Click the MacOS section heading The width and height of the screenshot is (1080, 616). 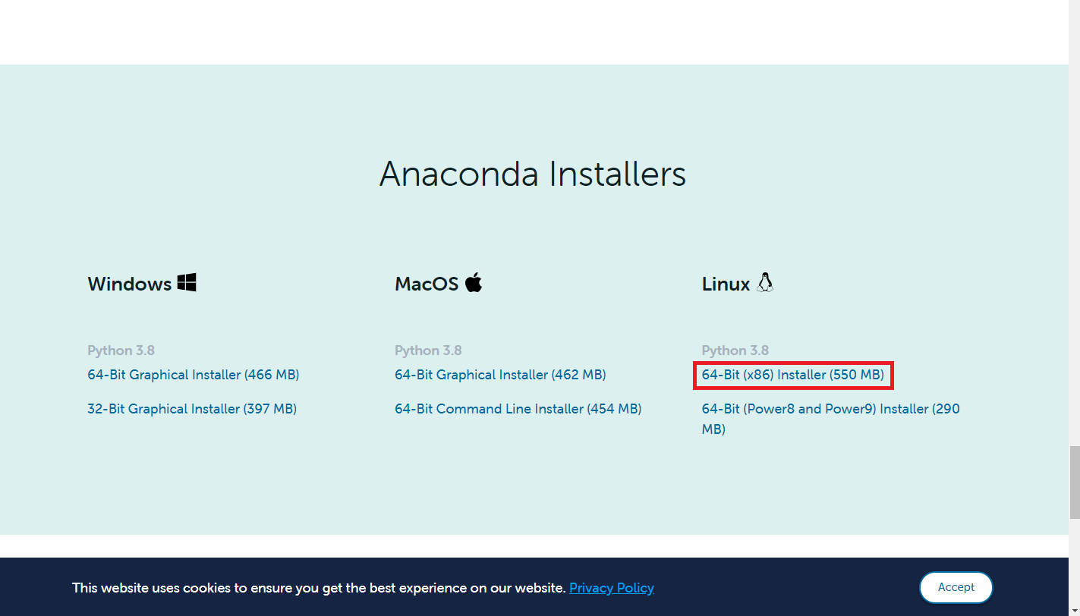coord(427,284)
